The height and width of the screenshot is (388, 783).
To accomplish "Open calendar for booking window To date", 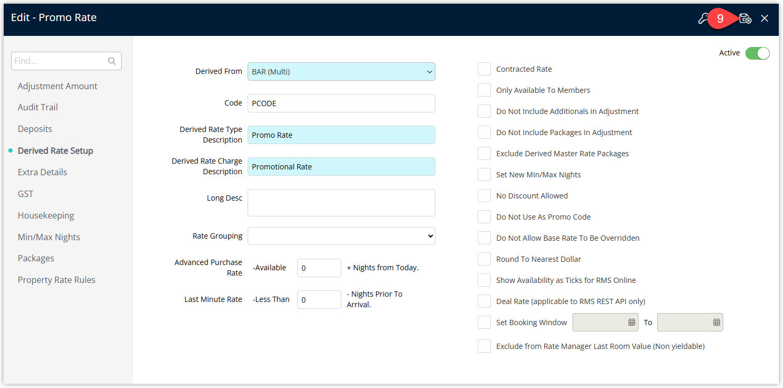I will coord(716,322).
